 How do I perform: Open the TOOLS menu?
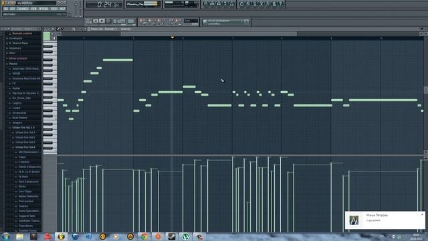coord(54,9)
